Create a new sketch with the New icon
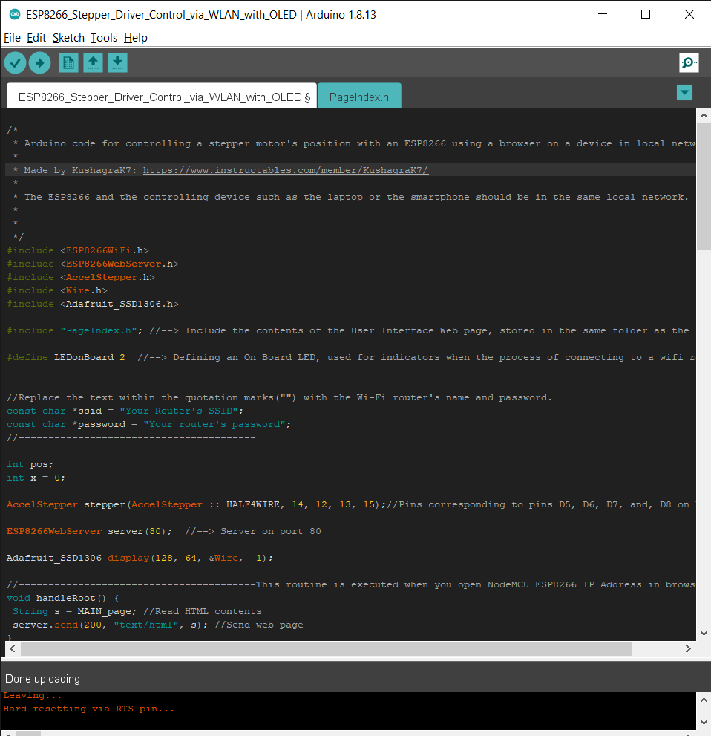711x736 pixels. click(x=68, y=63)
